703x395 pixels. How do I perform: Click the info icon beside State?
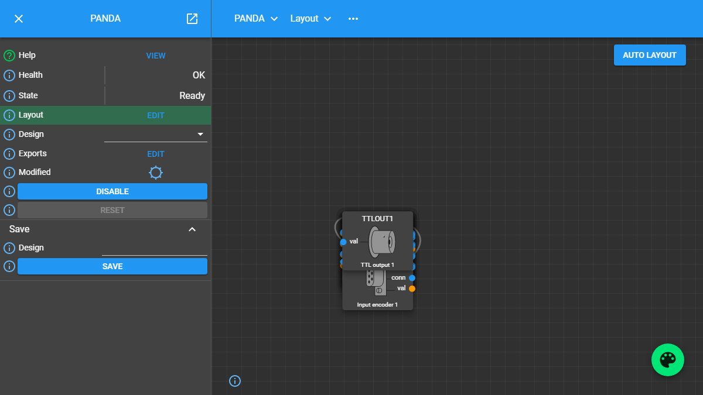point(9,96)
